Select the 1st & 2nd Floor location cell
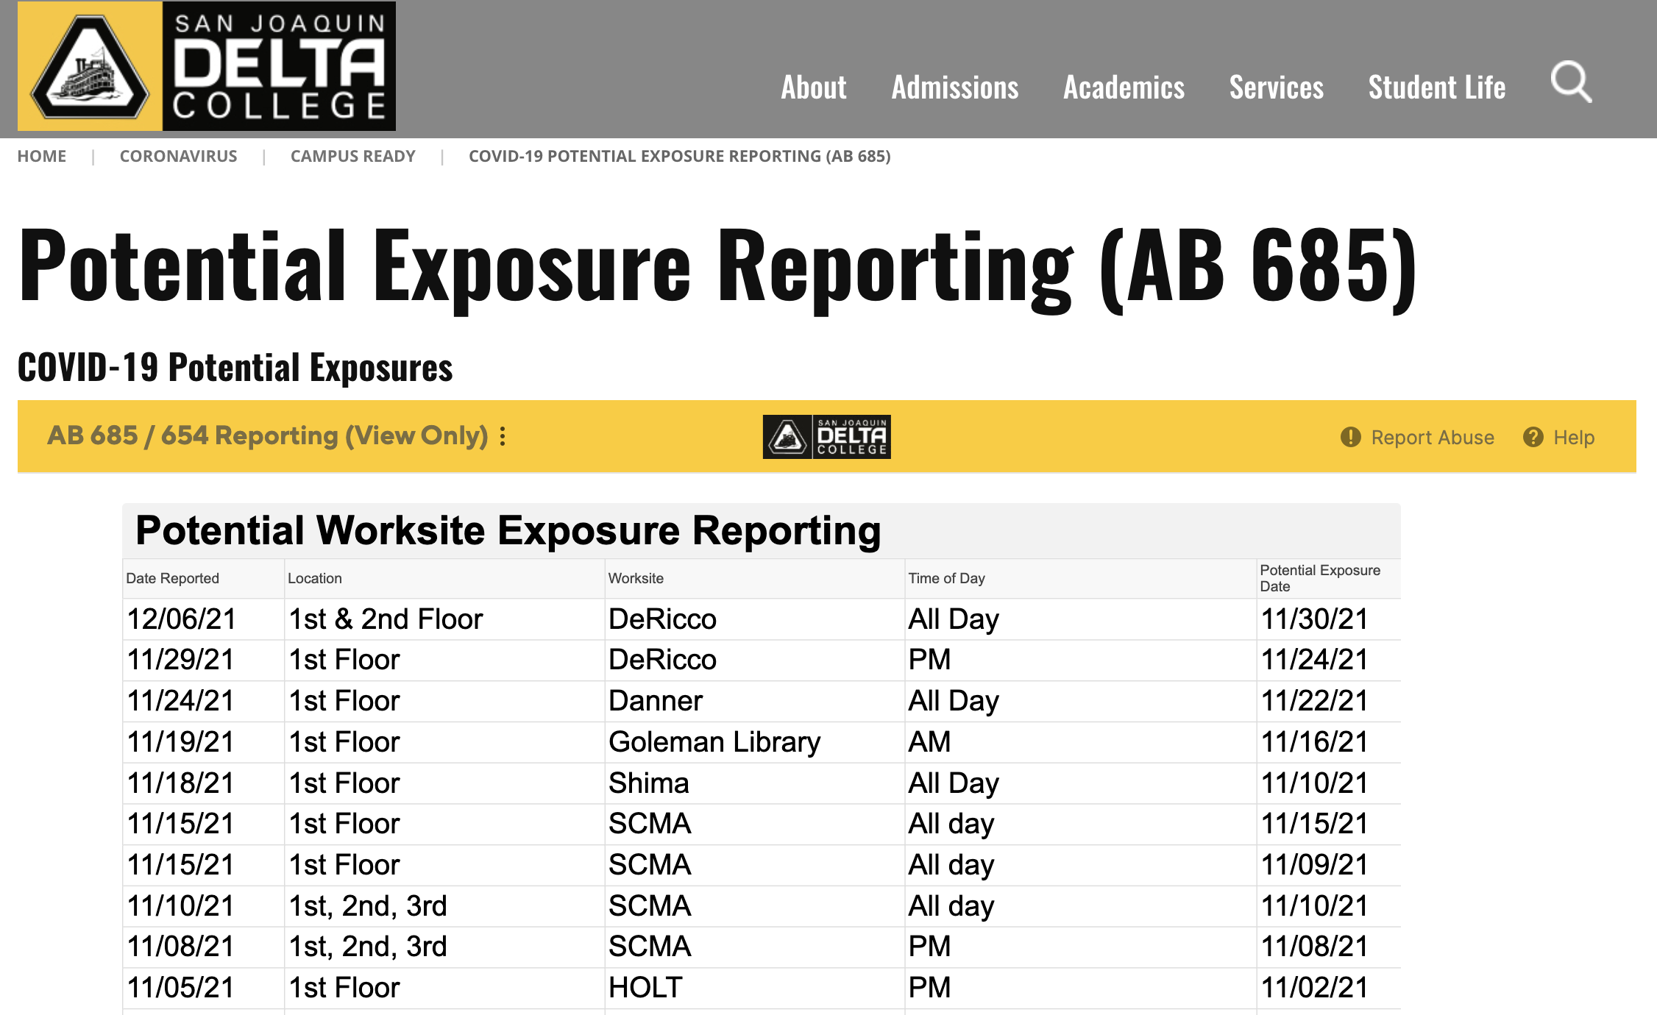Viewport: 1657px width, 1015px height. (444, 619)
